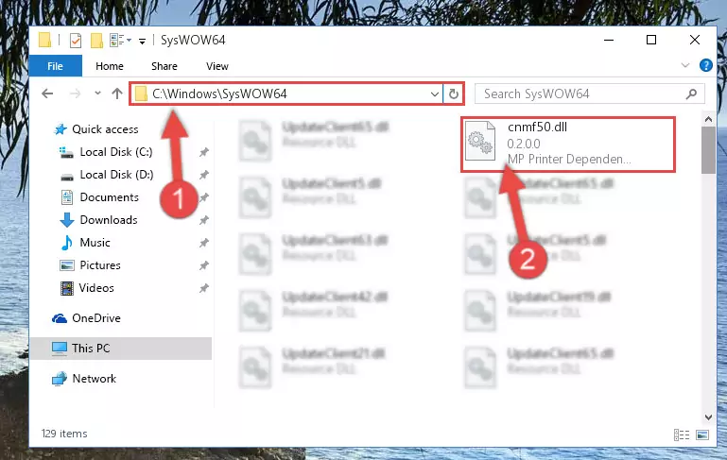Switch to Large icons view in status bar
The image size is (727, 460).
[702, 434]
